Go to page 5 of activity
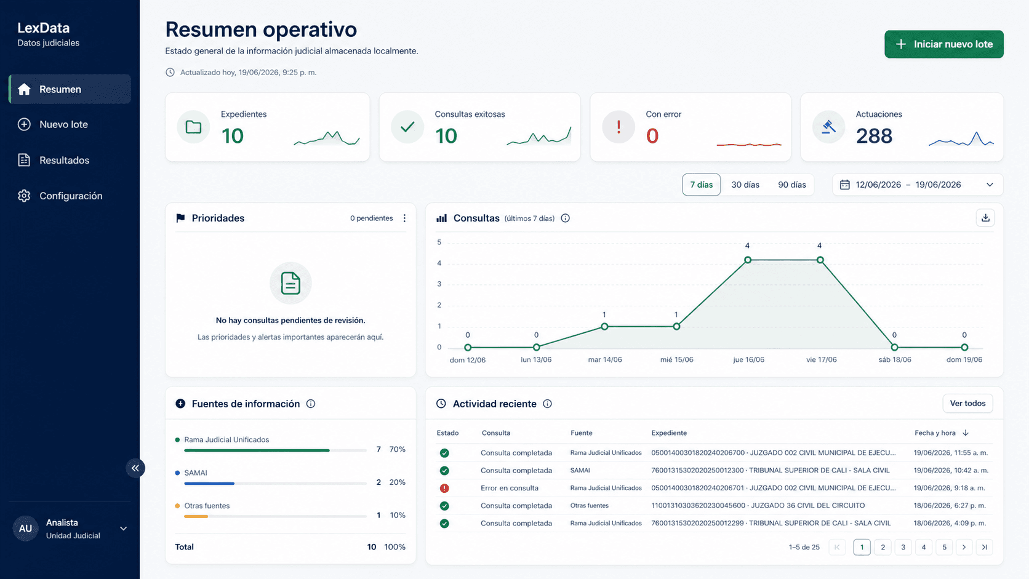Image resolution: width=1029 pixels, height=579 pixels. pyautogui.click(x=944, y=547)
